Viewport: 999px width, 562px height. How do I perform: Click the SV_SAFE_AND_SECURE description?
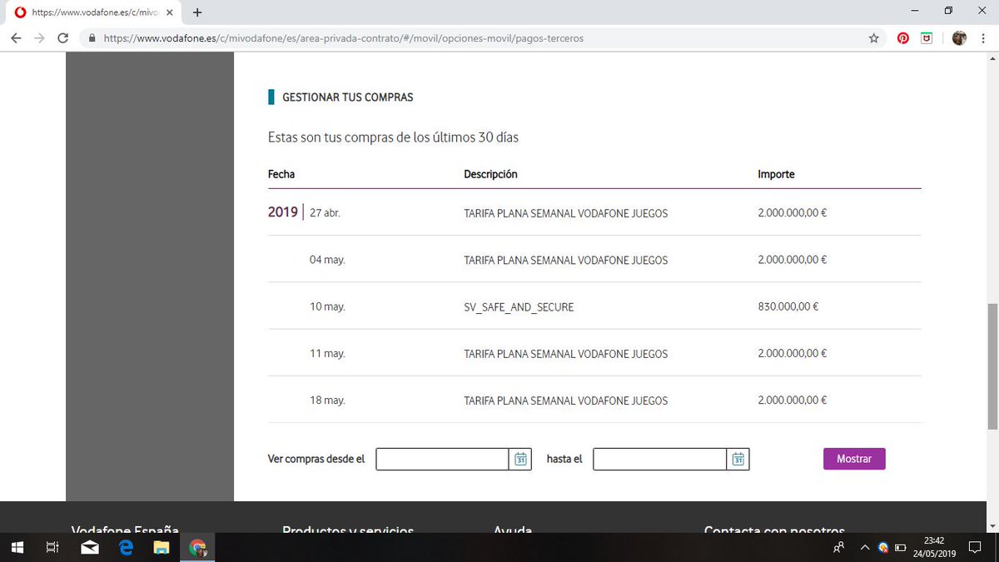click(x=519, y=307)
